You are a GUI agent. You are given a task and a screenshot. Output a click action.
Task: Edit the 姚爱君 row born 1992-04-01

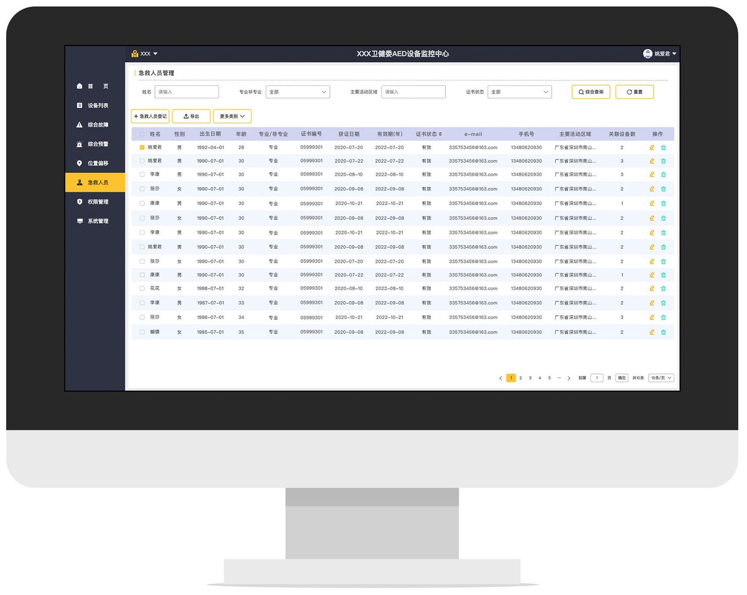click(x=652, y=148)
